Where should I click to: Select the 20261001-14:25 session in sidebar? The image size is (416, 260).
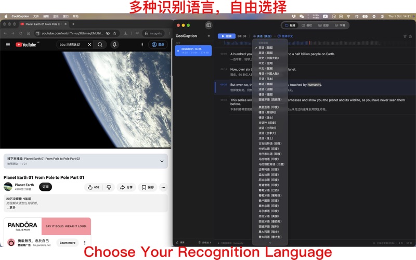[x=193, y=50]
